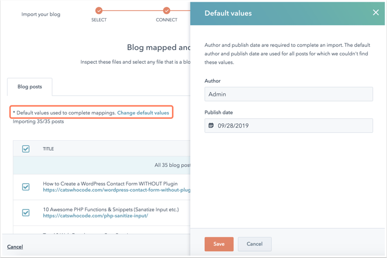Click the Cancel link at bottom left
This screenshot has height=258, width=387.
(15, 247)
